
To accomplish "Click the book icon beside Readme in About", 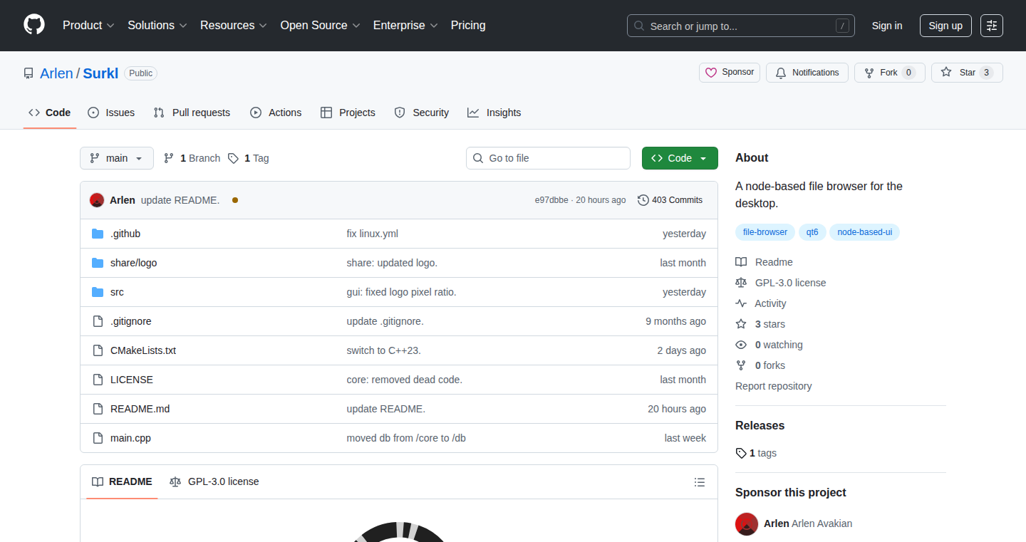I will tap(741, 262).
